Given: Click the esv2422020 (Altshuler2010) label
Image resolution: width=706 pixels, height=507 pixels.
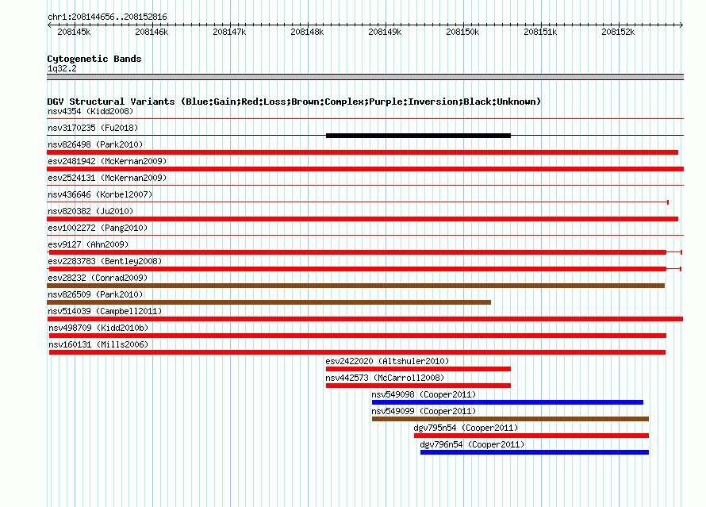Looking at the screenshot, I should click(387, 361).
